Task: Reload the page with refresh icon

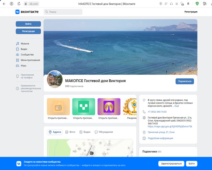Action: (19, 4)
